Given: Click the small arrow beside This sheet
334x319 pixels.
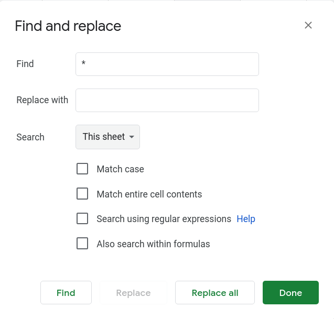Looking at the screenshot, I should point(132,137).
